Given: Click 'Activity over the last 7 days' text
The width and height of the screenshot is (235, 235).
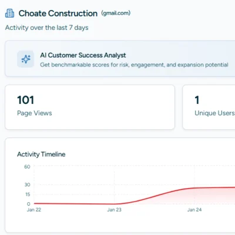Looking at the screenshot, I should pyautogui.click(x=47, y=28).
